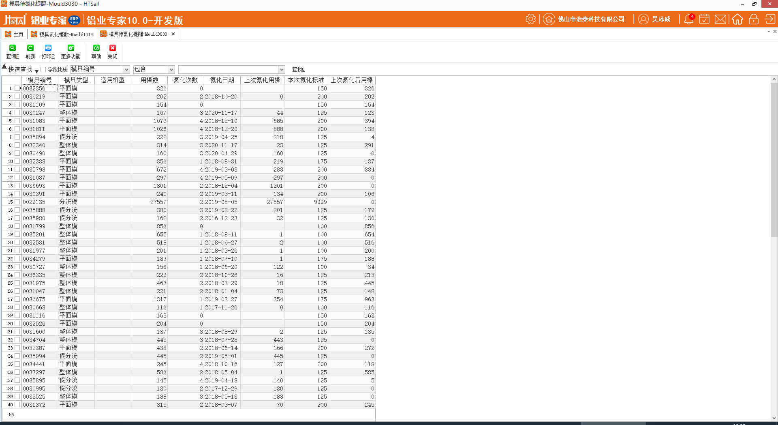Screen dimensions: 778x425
Task: Enable the 字段比较 checkbox
Action: (43, 70)
